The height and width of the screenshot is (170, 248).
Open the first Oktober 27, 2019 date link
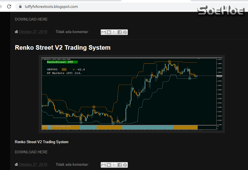[33, 32]
